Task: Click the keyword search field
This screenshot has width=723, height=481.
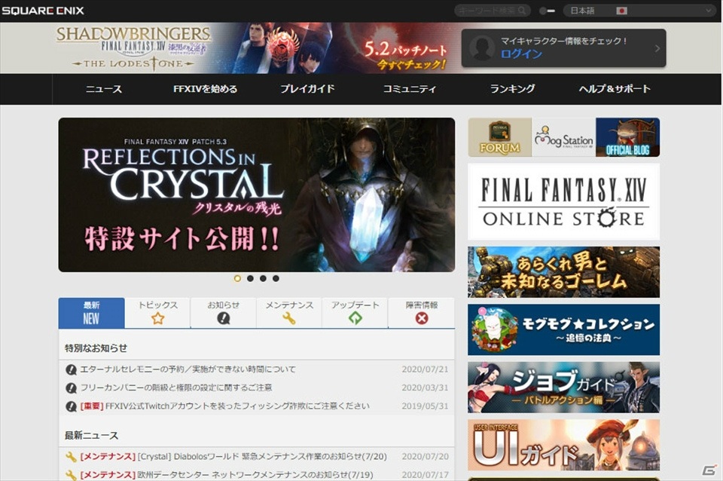Action: coord(492,11)
